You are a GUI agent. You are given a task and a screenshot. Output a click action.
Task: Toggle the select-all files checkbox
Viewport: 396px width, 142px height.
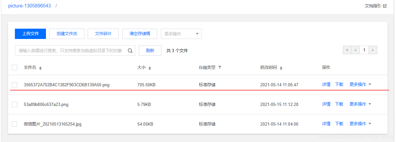tap(14, 68)
